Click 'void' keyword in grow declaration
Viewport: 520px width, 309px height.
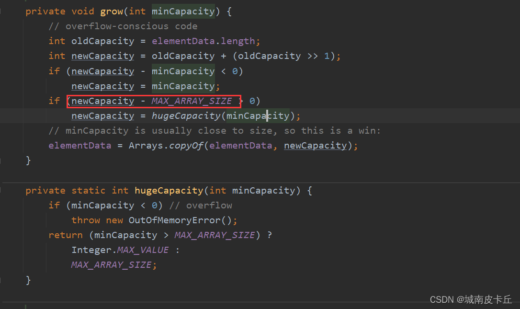[x=83, y=11]
